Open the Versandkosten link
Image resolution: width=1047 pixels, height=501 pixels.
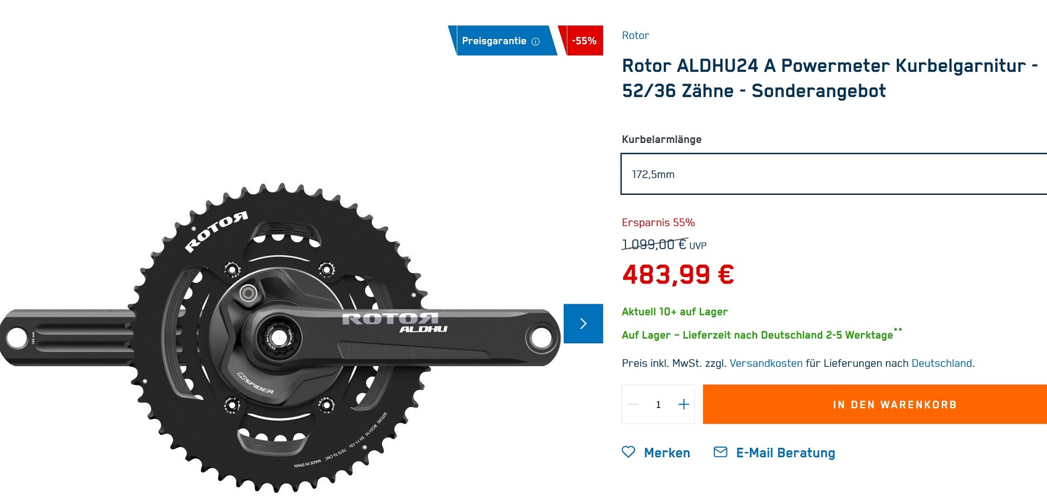click(766, 363)
